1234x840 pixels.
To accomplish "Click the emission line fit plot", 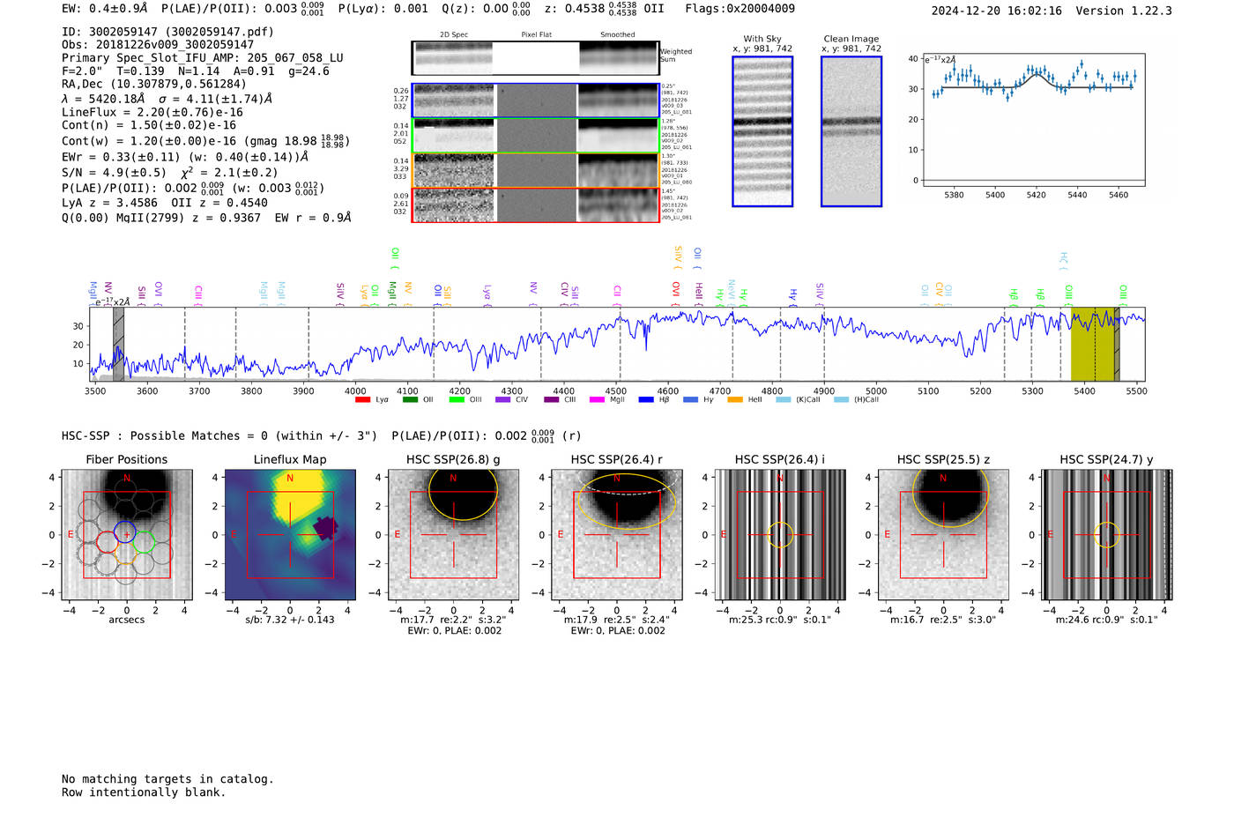I will [1033, 120].
